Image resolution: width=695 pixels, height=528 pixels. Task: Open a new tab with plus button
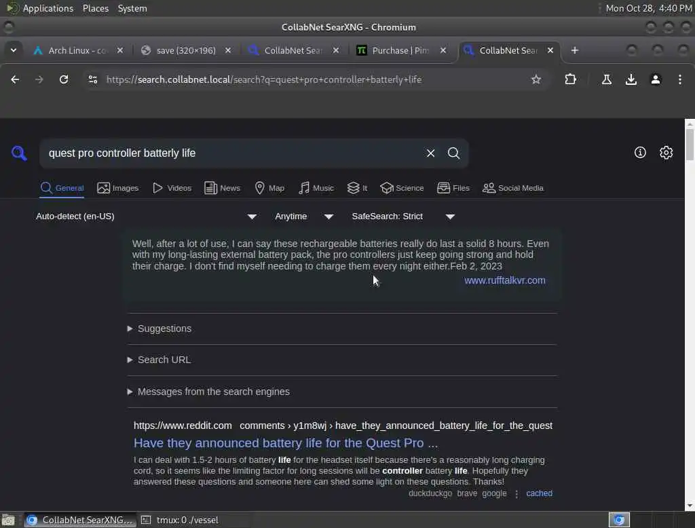575,50
